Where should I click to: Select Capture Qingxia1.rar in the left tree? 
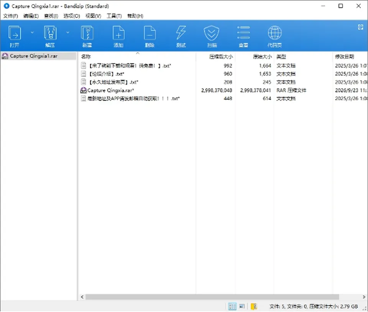(x=38, y=56)
